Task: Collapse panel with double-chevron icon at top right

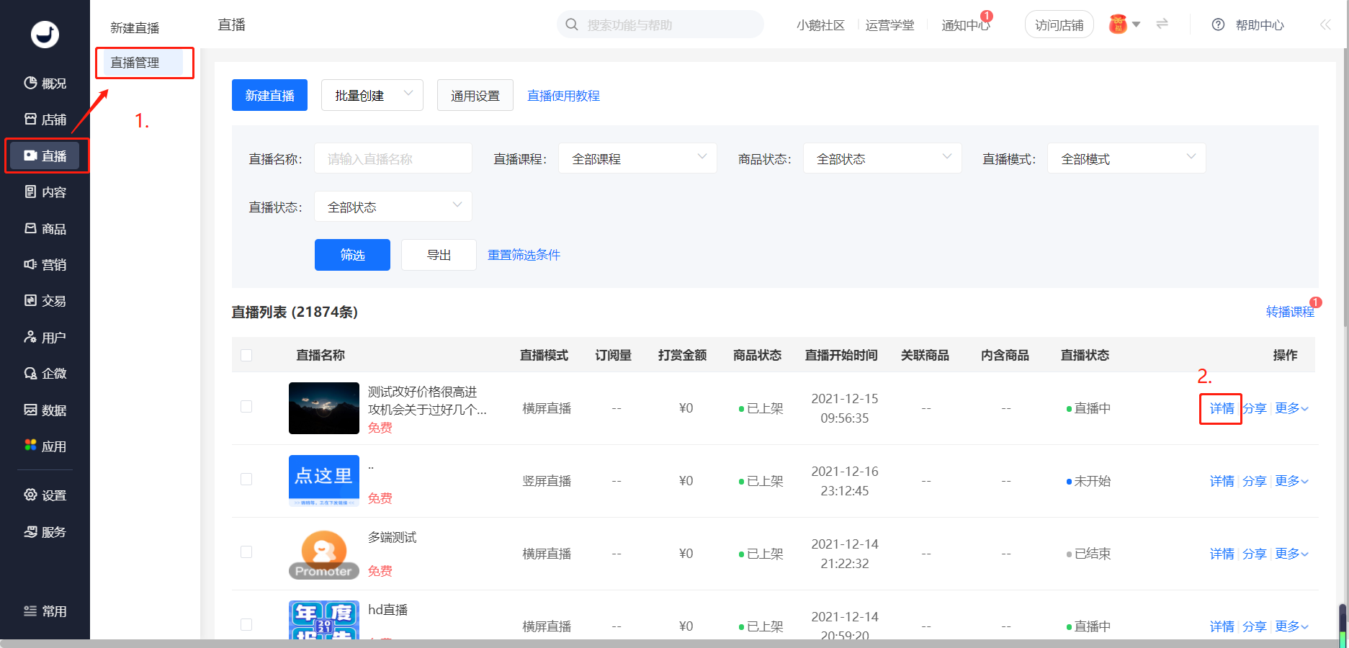Action: [1325, 24]
